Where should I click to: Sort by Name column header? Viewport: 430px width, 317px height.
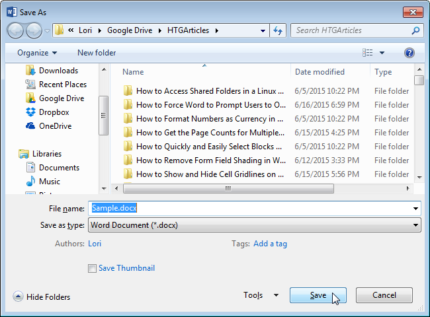coord(133,72)
